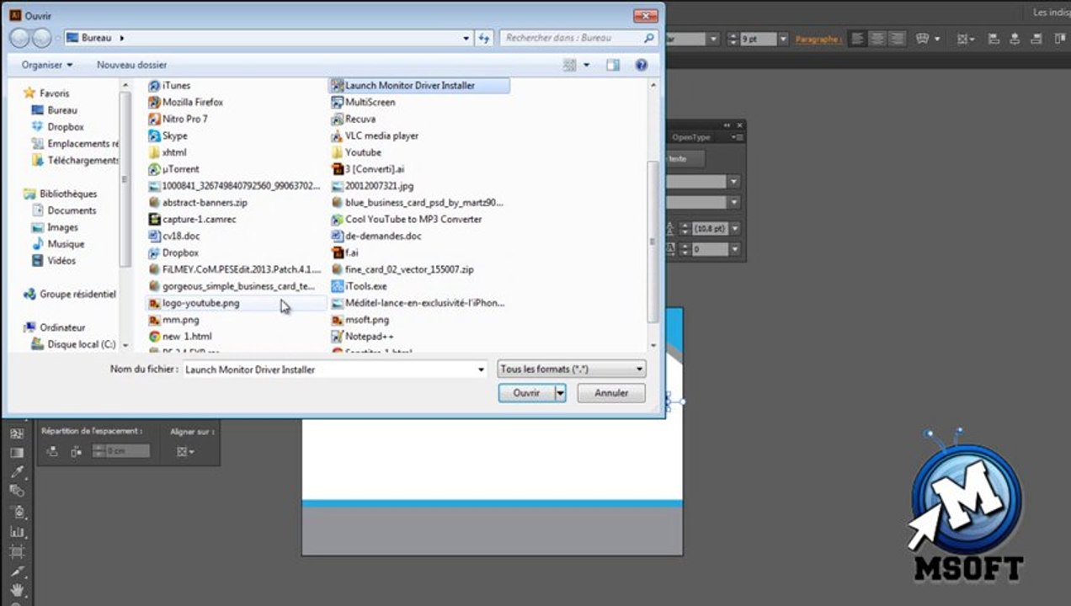Align paragraph text left in control bar
This screenshot has height=606, width=1071.
coord(857,39)
